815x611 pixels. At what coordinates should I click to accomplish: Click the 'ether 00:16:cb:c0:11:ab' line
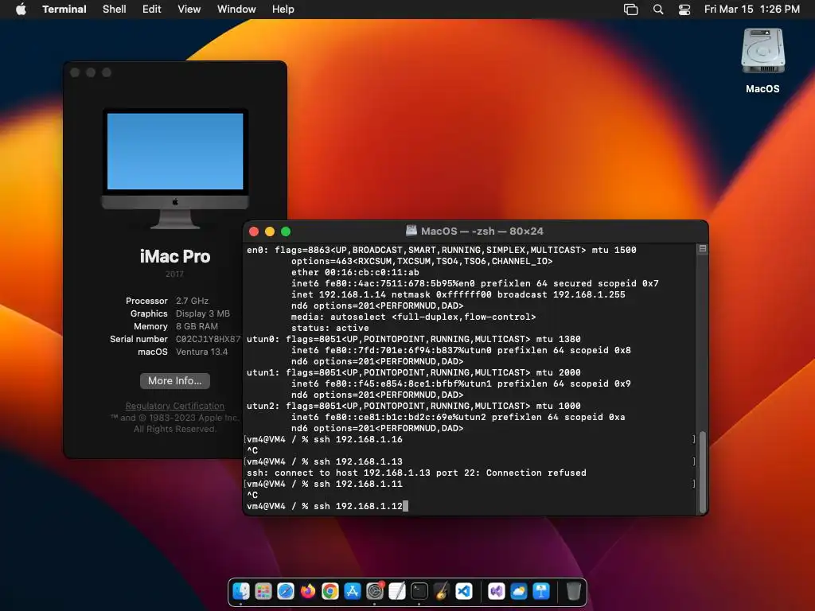[355, 272]
